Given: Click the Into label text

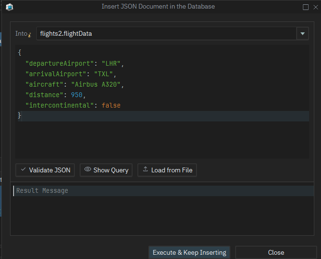Looking at the screenshot, I should click(x=21, y=33).
